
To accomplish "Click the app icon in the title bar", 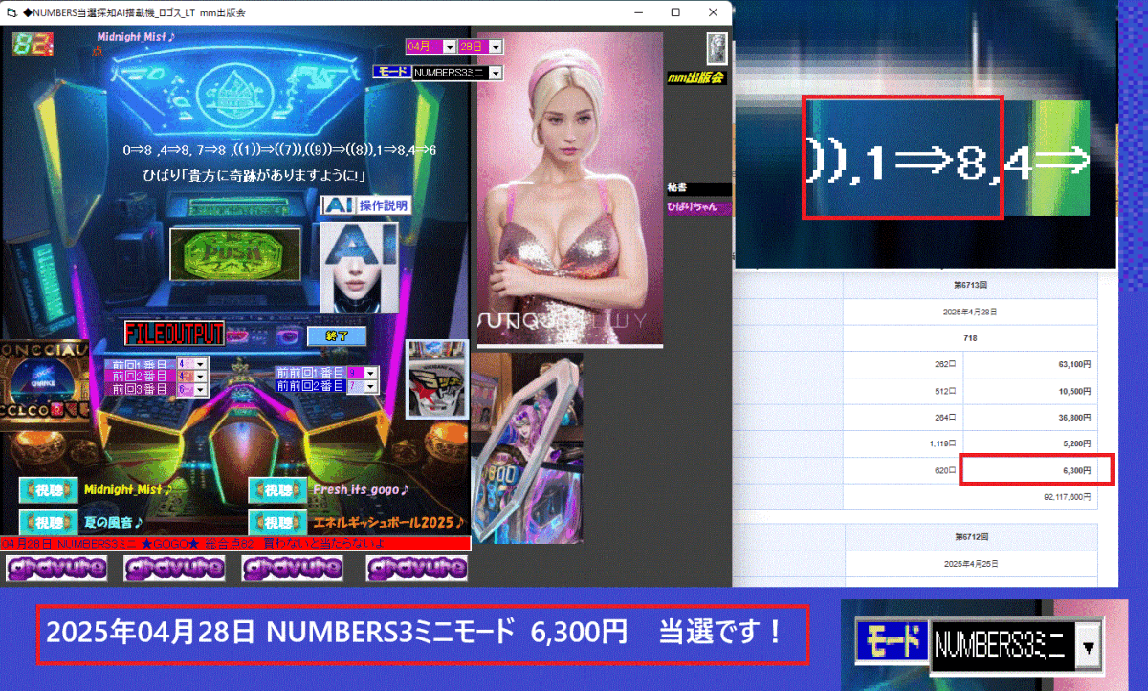I will (x=12, y=12).
